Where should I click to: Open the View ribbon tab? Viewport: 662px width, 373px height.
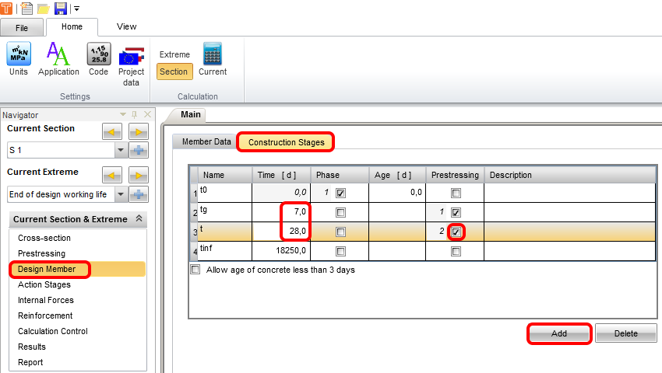126,26
